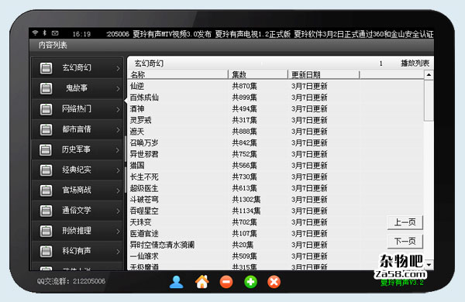This screenshot has height=302, width=465.
Task: Open the book 一仙难求
Action: tap(144, 256)
